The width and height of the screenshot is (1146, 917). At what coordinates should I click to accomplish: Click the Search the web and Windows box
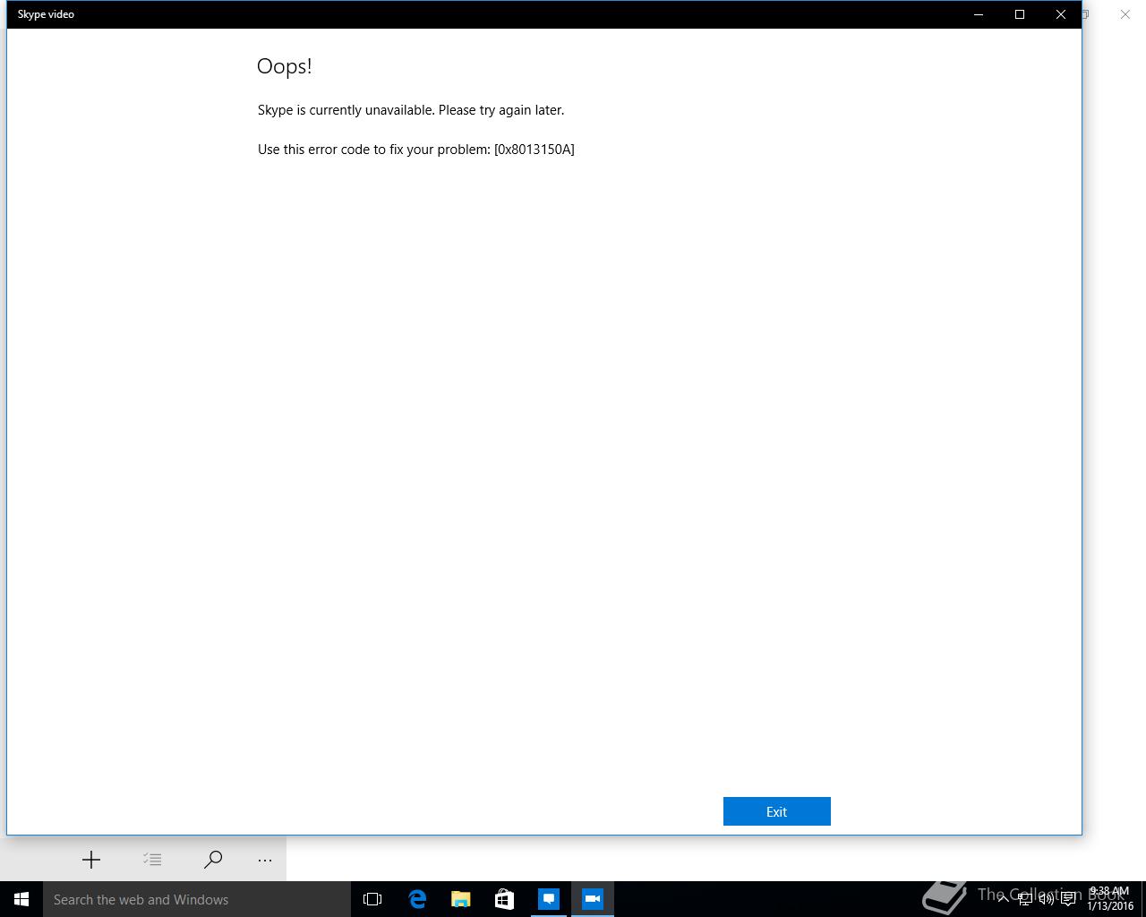point(197,899)
